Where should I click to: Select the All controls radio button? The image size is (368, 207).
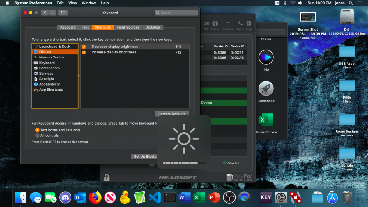coord(37,135)
